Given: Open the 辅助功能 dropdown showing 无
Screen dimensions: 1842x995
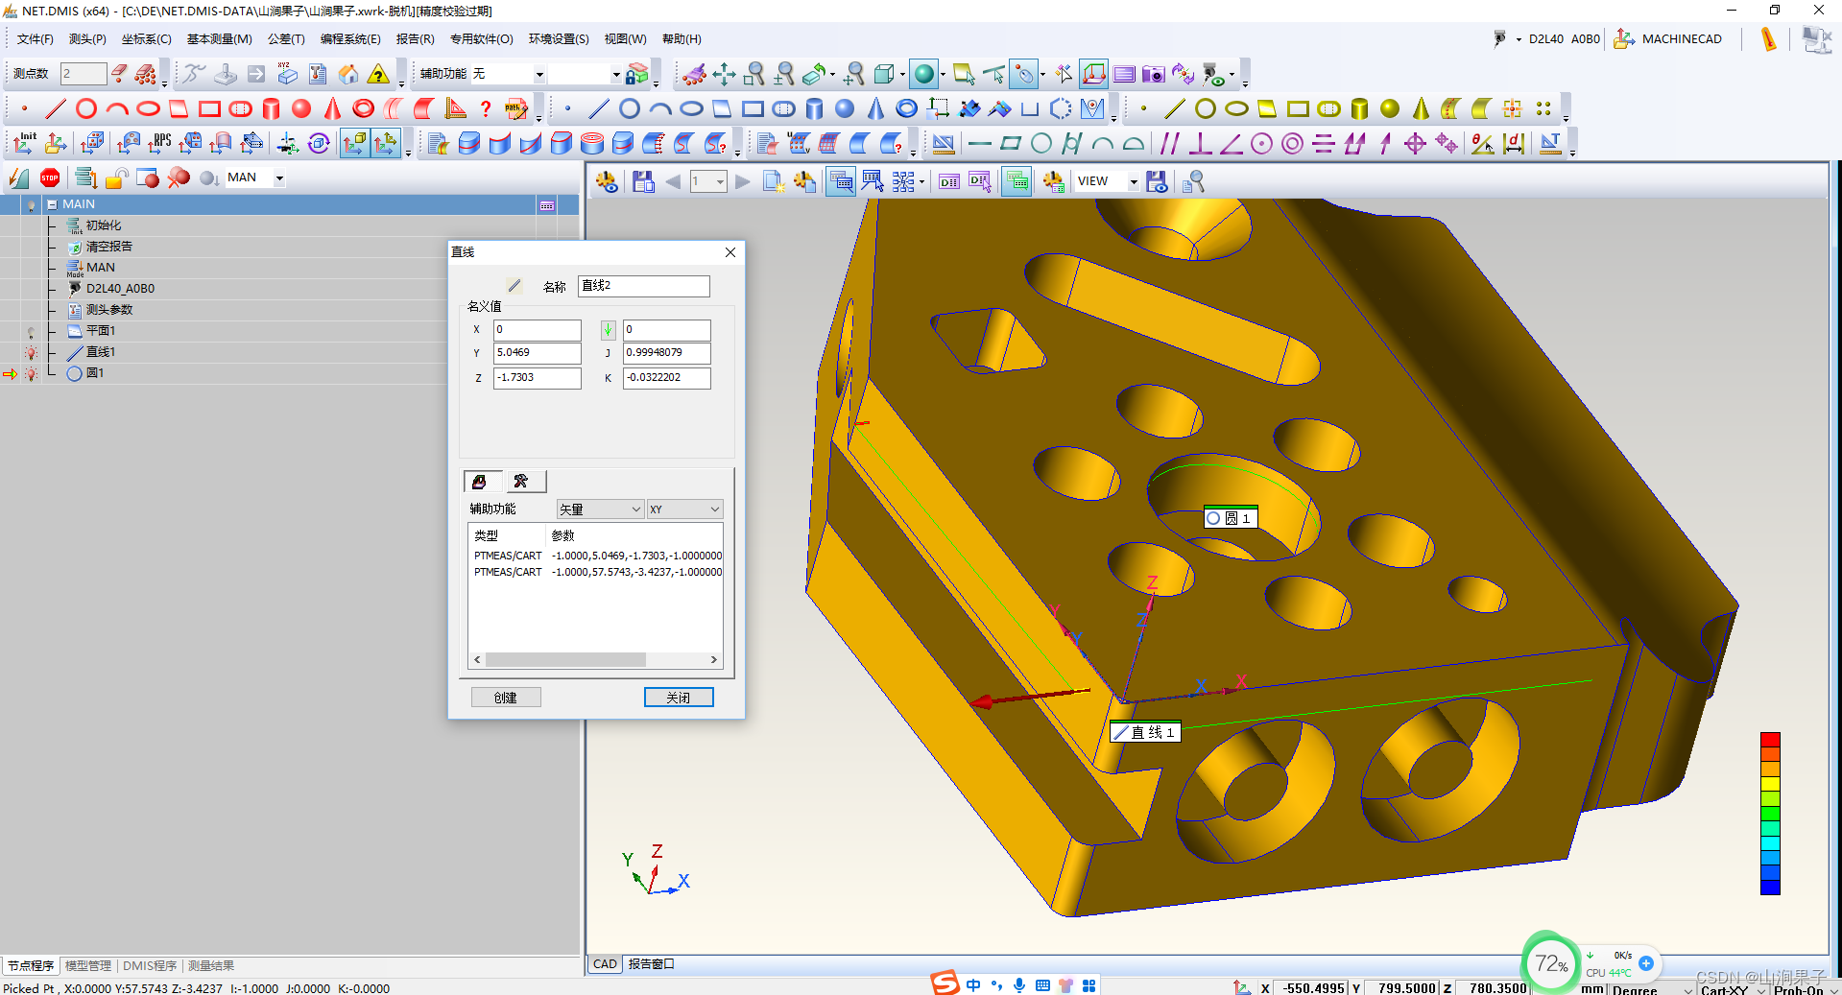Looking at the screenshot, I should pos(539,74).
